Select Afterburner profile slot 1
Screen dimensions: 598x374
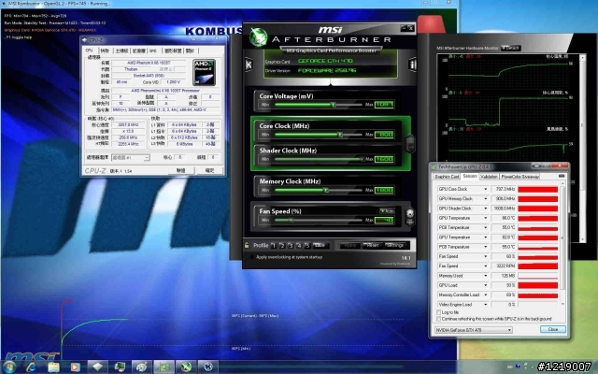click(x=274, y=245)
